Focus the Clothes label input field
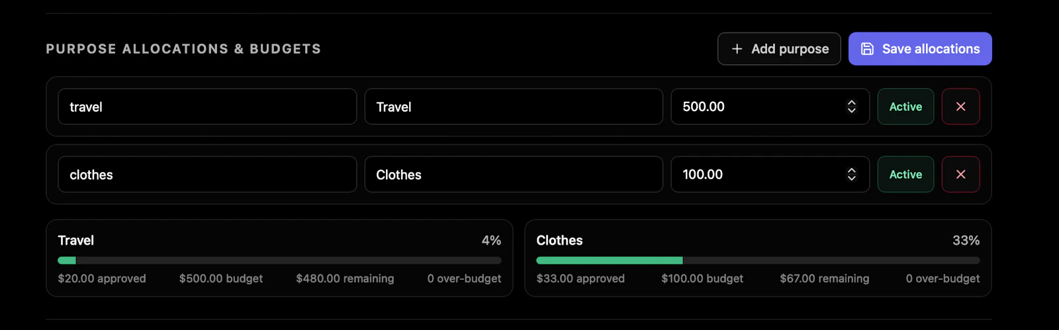Viewport: 1059px width, 330px height. tap(514, 175)
